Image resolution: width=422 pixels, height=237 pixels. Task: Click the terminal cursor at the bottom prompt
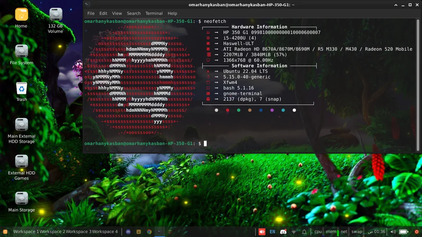[205, 144]
